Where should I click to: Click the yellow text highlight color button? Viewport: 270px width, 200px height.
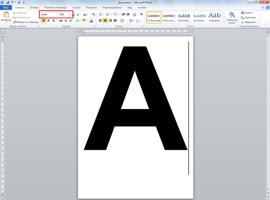click(x=84, y=21)
